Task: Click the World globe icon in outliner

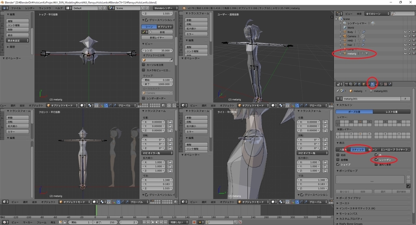Action: click(x=345, y=28)
